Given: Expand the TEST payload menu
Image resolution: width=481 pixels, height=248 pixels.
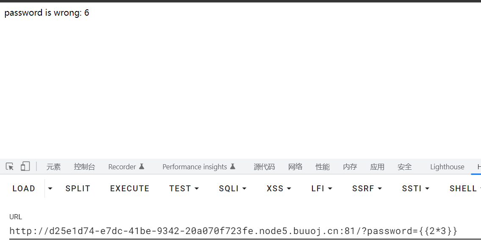Looking at the screenshot, I should [x=196, y=188].
